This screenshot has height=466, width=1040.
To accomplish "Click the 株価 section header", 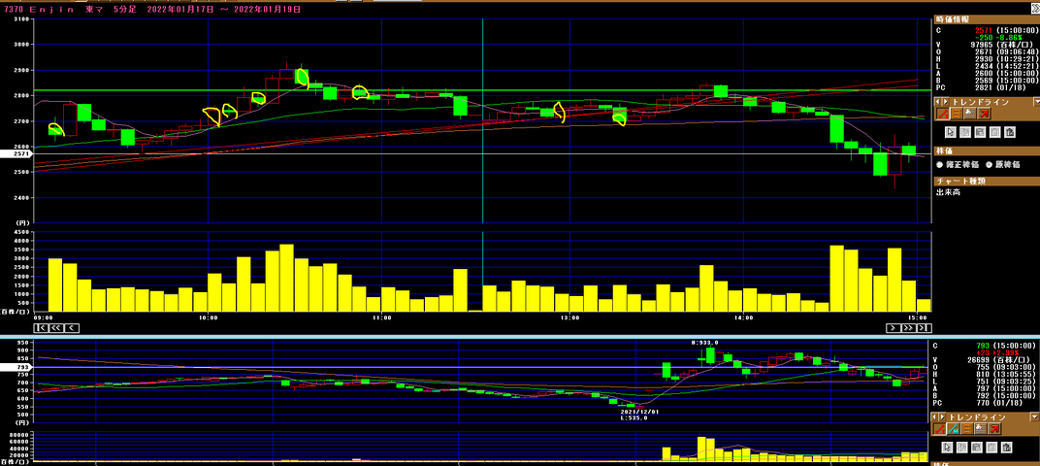I will pos(987,151).
